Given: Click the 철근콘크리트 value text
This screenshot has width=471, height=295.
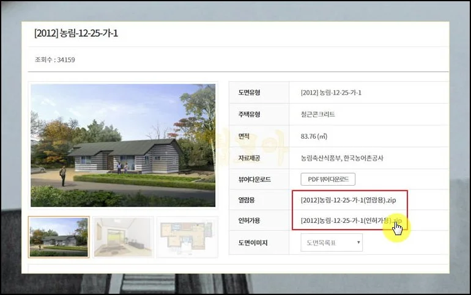Looking at the screenshot, I should [x=318, y=114].
